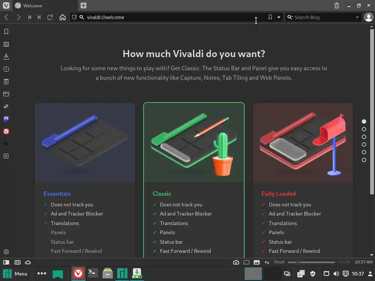Go back in history
The width and height of the screenshot is (375, 281).
tap(7, 17)
